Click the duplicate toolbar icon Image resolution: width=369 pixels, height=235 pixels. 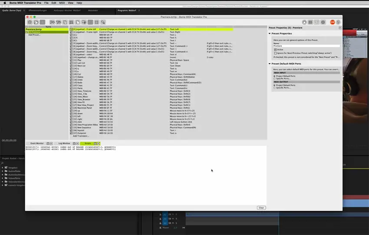click(x=65, y=22)
